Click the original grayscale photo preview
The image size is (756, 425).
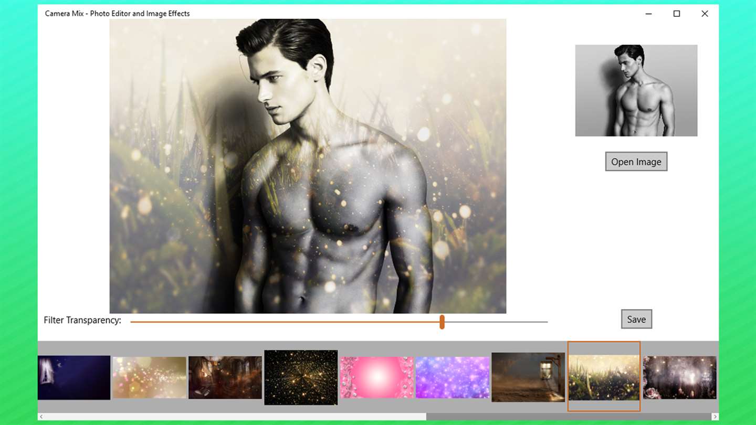point(636,90)
